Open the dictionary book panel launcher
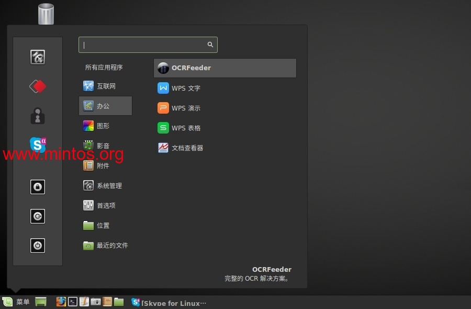471x309 pixels. [107, 302]
